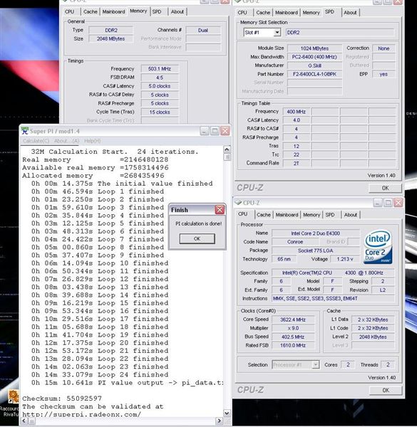The height and width of the screenshot is (427, 417).
Task: Minimize the Super PI window
Action: [x=205, y=131]
